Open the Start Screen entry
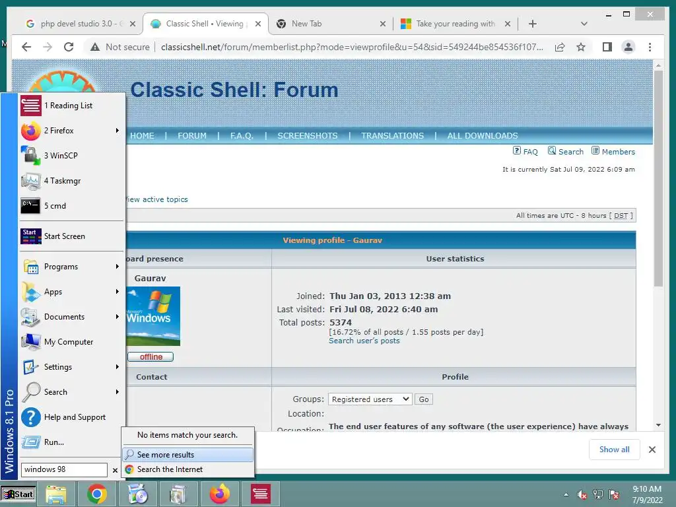676x507 pixels. tap(71, 236)
